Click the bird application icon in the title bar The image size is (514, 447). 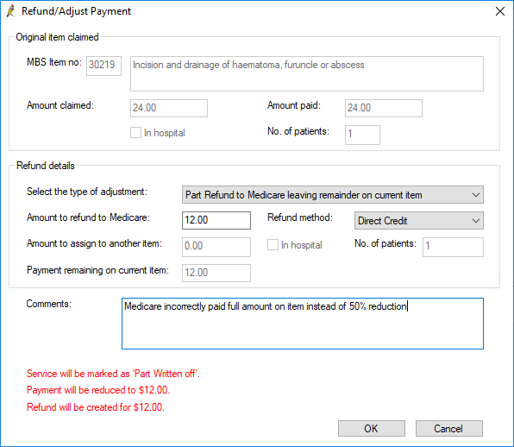[x=11, y=11]
